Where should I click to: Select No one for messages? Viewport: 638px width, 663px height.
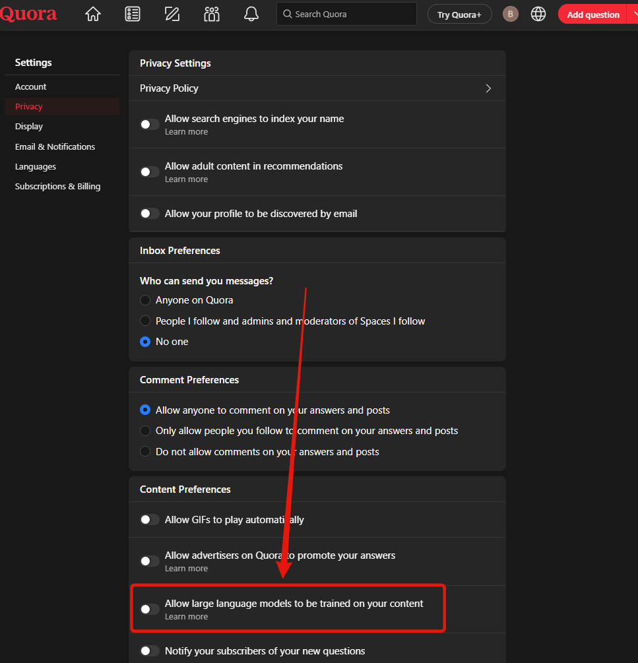pos(145,342)
